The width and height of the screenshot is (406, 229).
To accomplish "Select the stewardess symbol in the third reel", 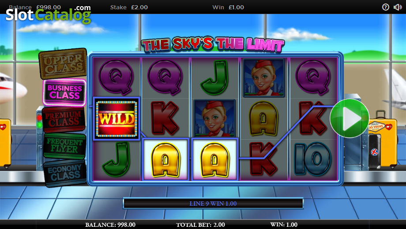I will (x=214, y=118).
